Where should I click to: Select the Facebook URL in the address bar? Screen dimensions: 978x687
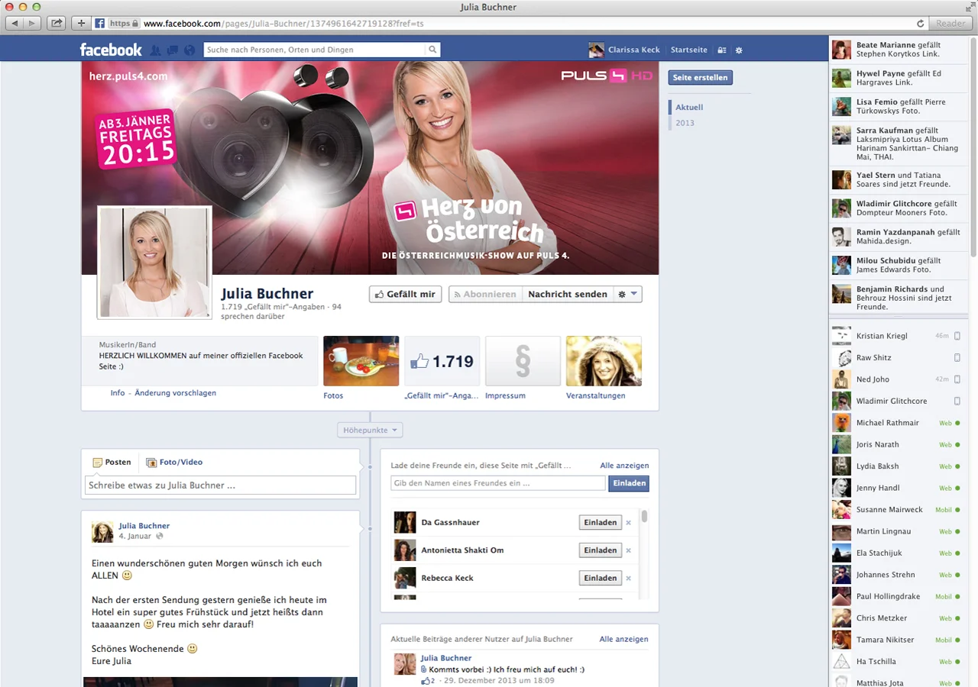coord(283,24)
